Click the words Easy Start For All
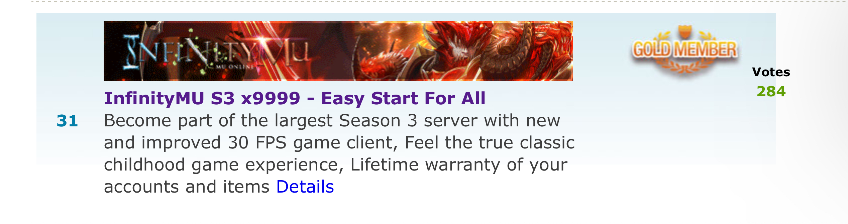This screenshot has height=224, width=848. (403, 98)
